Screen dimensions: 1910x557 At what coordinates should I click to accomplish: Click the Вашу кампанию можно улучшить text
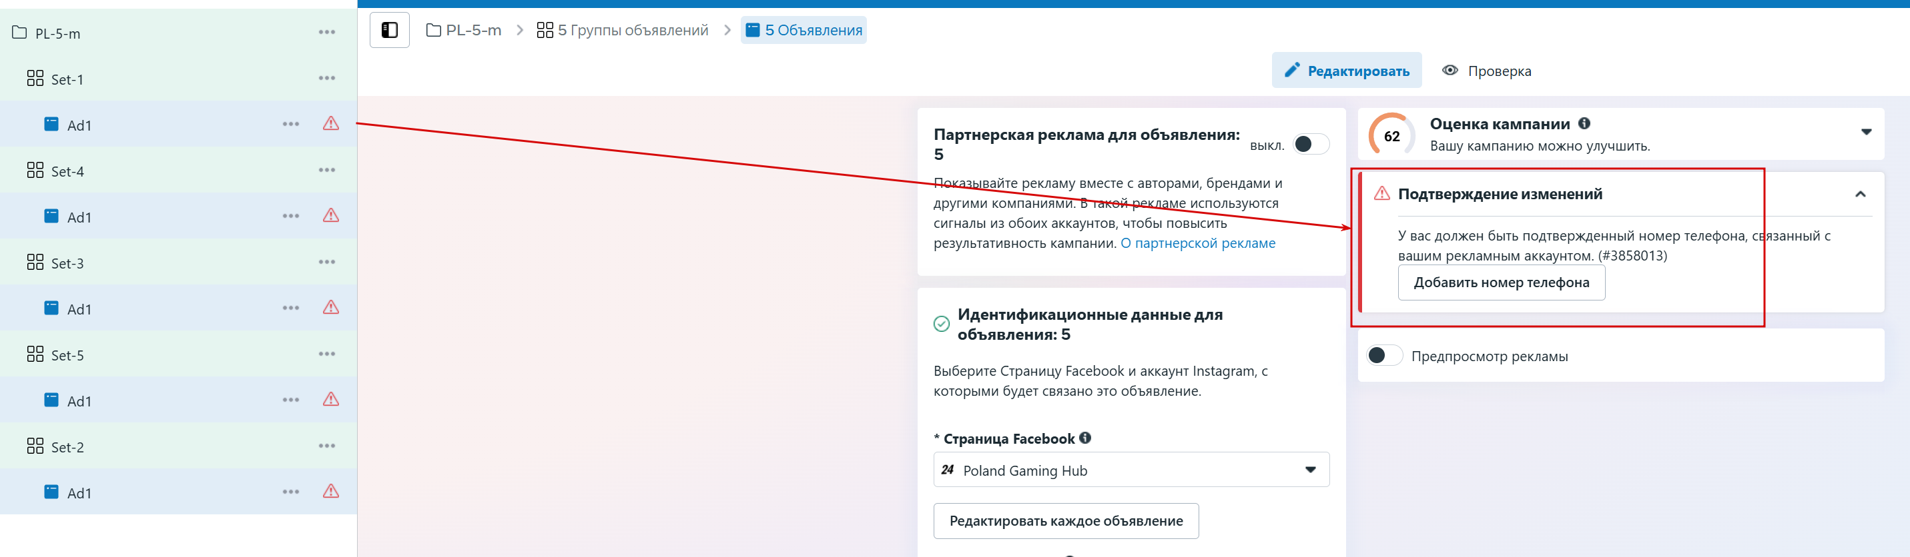click(1540, 146)
